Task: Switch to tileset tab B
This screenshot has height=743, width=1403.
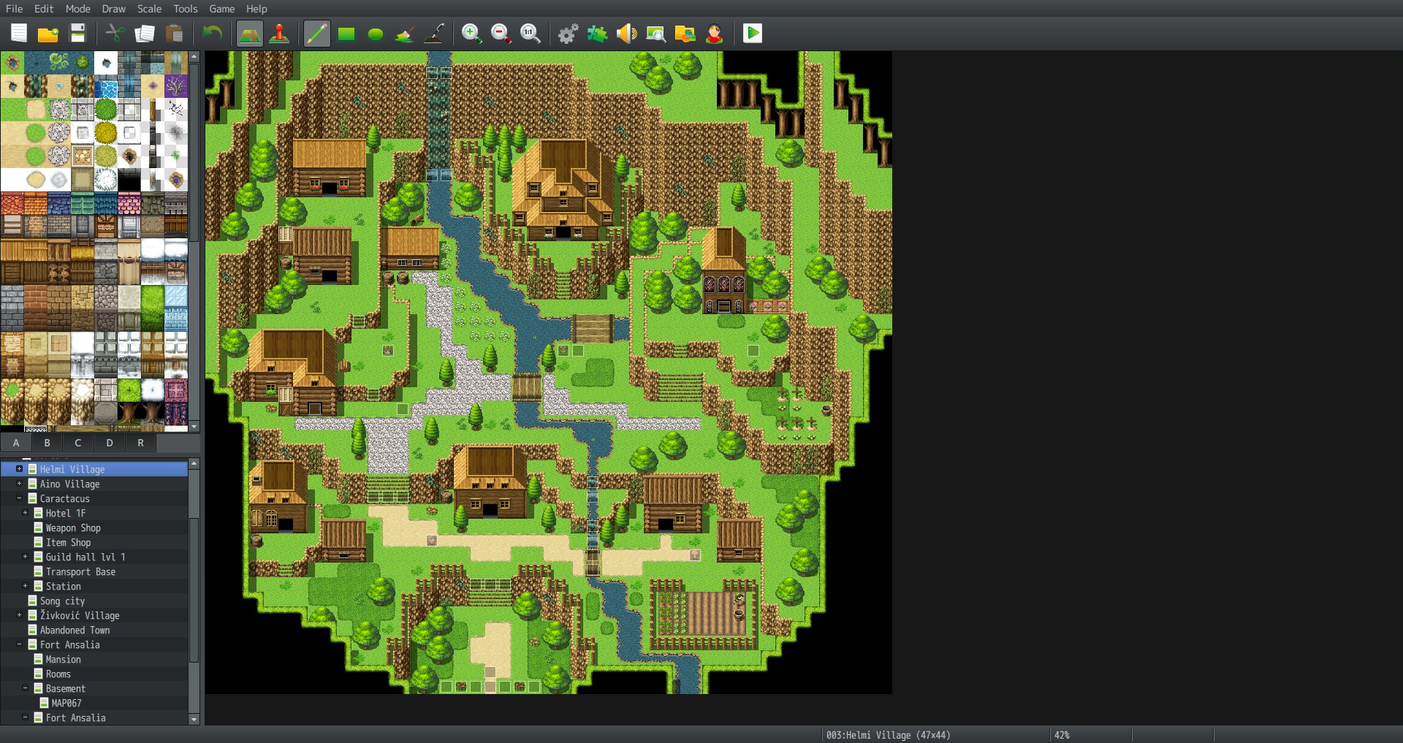Action: tap(47, 443)
